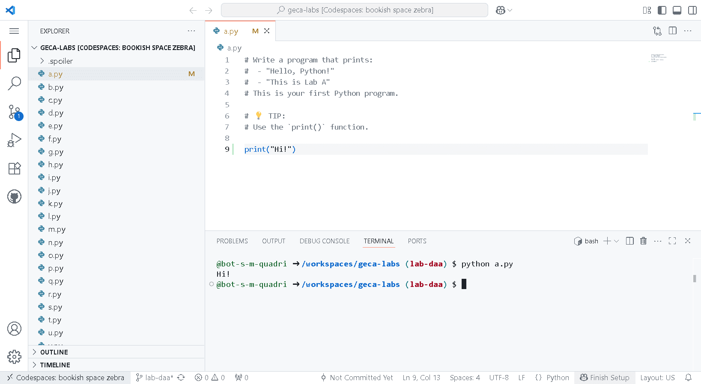
Task: Click the Finish Setup Copilot button
Action: 605,378
